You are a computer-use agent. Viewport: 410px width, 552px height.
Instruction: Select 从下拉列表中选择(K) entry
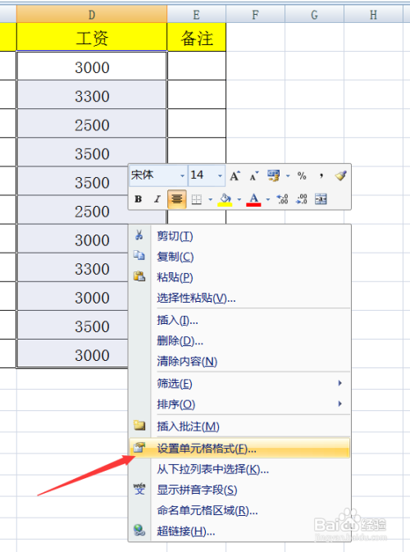(239, 469)
